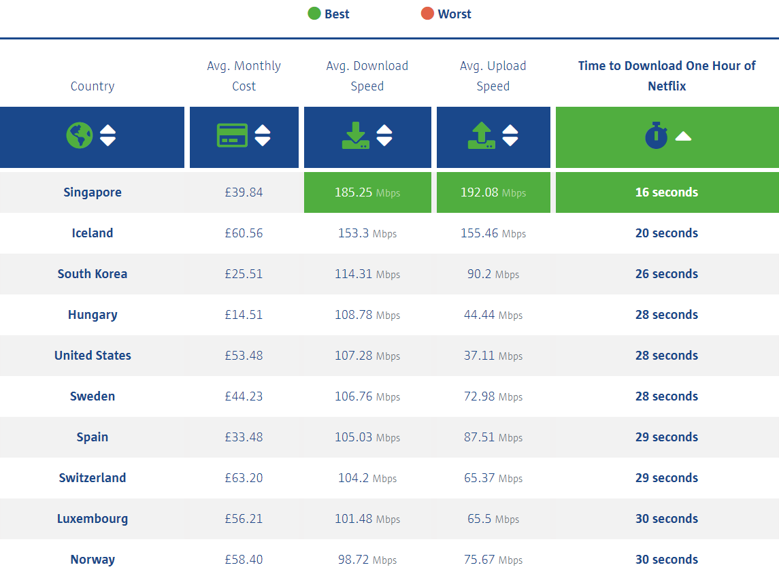The image size is (779, 578).
Task: Click Hungary's £14.51 monthly cost cell
Action: pyautogui.click(x=244, y=315)
